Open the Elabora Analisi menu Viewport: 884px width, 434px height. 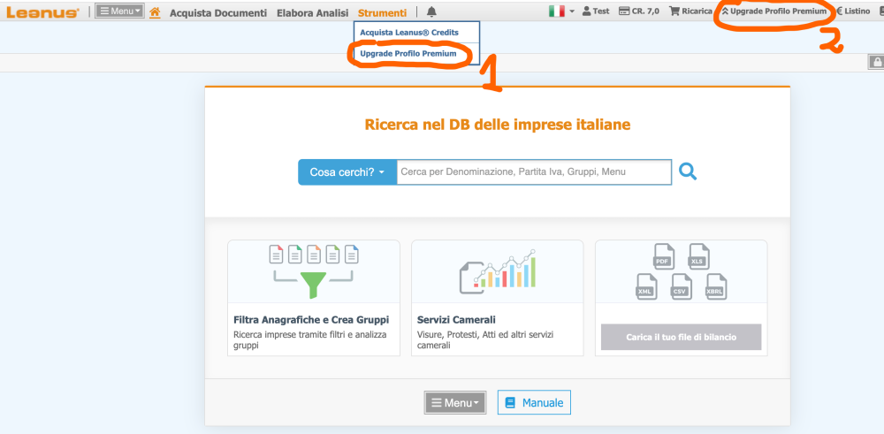click(x=312, y=13)
